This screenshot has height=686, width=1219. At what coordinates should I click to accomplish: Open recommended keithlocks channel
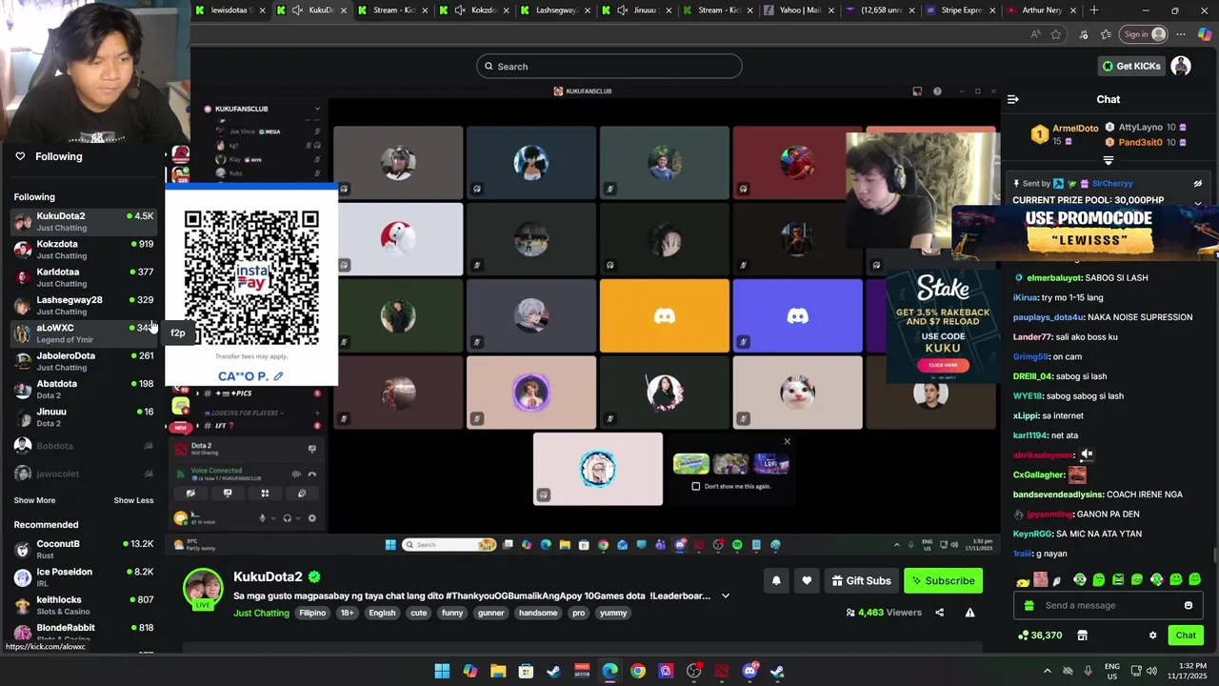(x=83, y=605)
